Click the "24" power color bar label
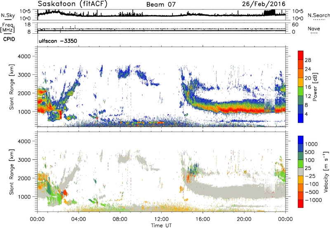330x228 pixels. point(308,69)
